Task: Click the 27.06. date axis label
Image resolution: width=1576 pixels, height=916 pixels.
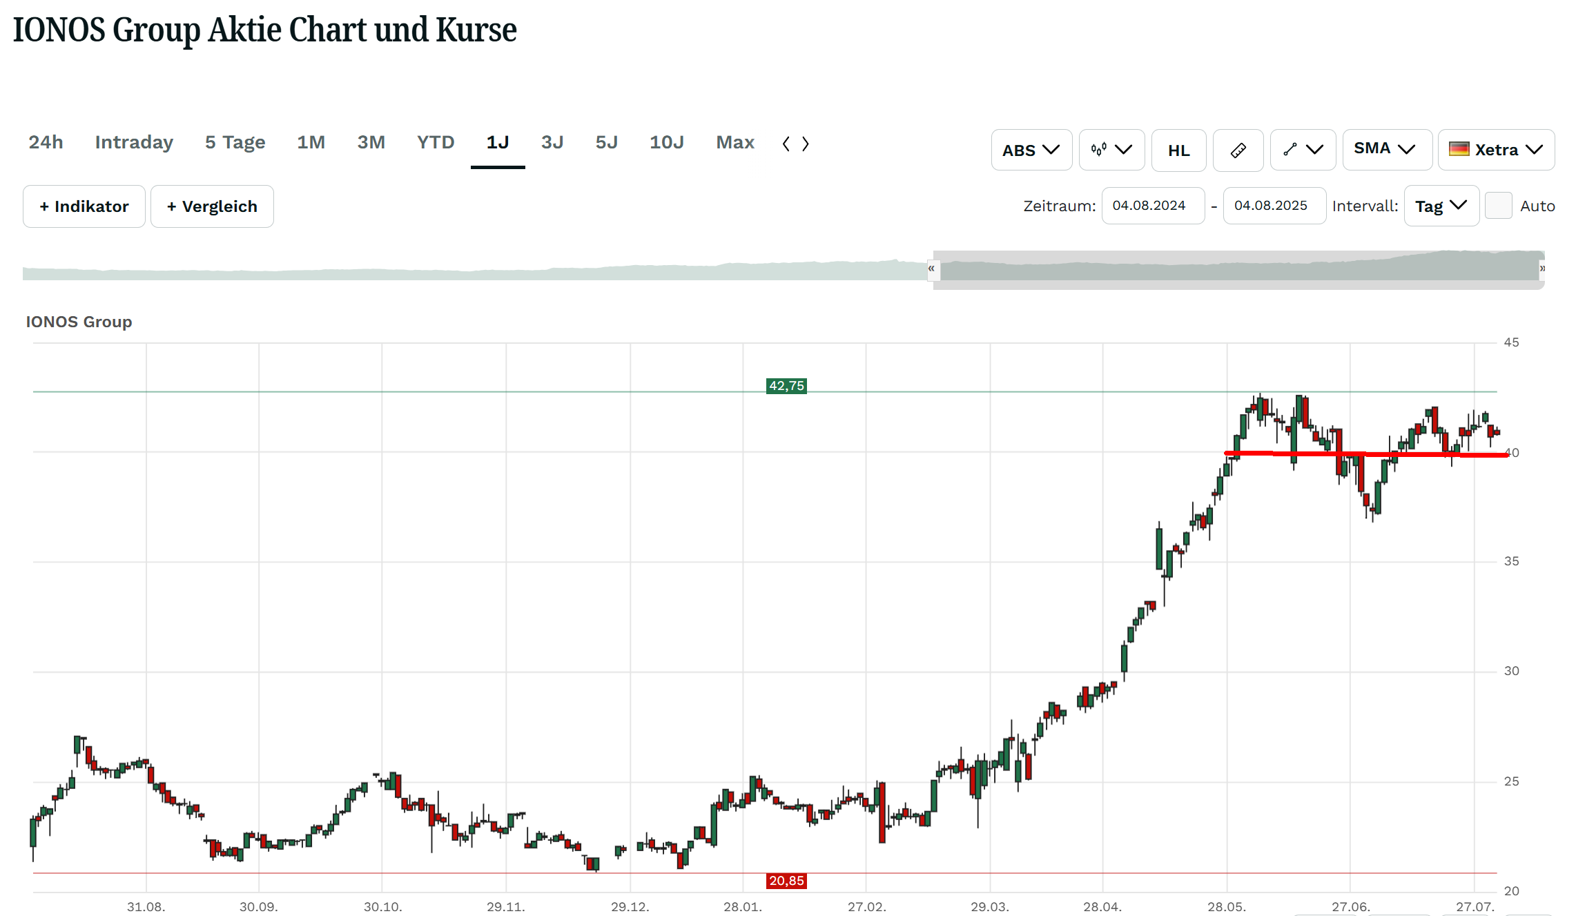Action: point(1350,906)
